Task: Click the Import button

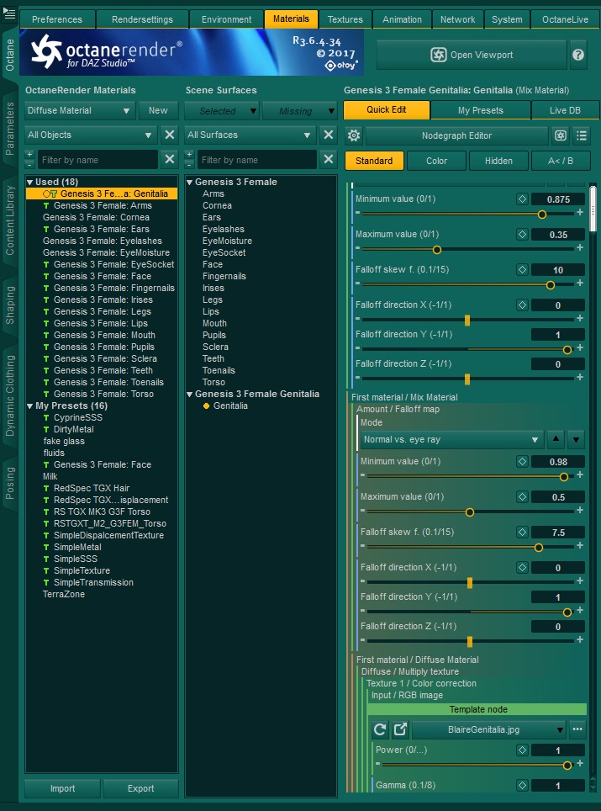Action: click(62, 788)
